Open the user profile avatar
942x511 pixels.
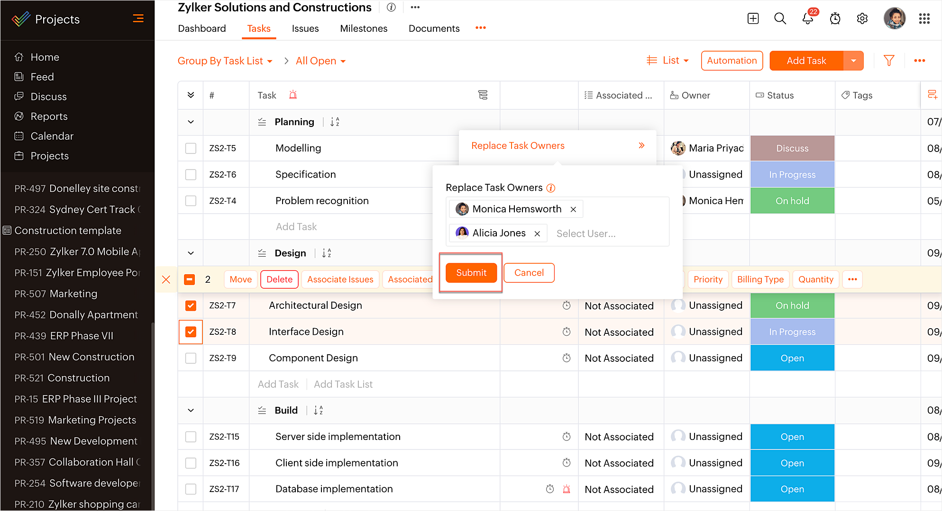point(895,18)
